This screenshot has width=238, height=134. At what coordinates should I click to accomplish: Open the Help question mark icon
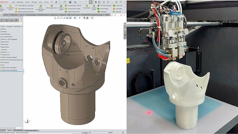pos(108,2)
